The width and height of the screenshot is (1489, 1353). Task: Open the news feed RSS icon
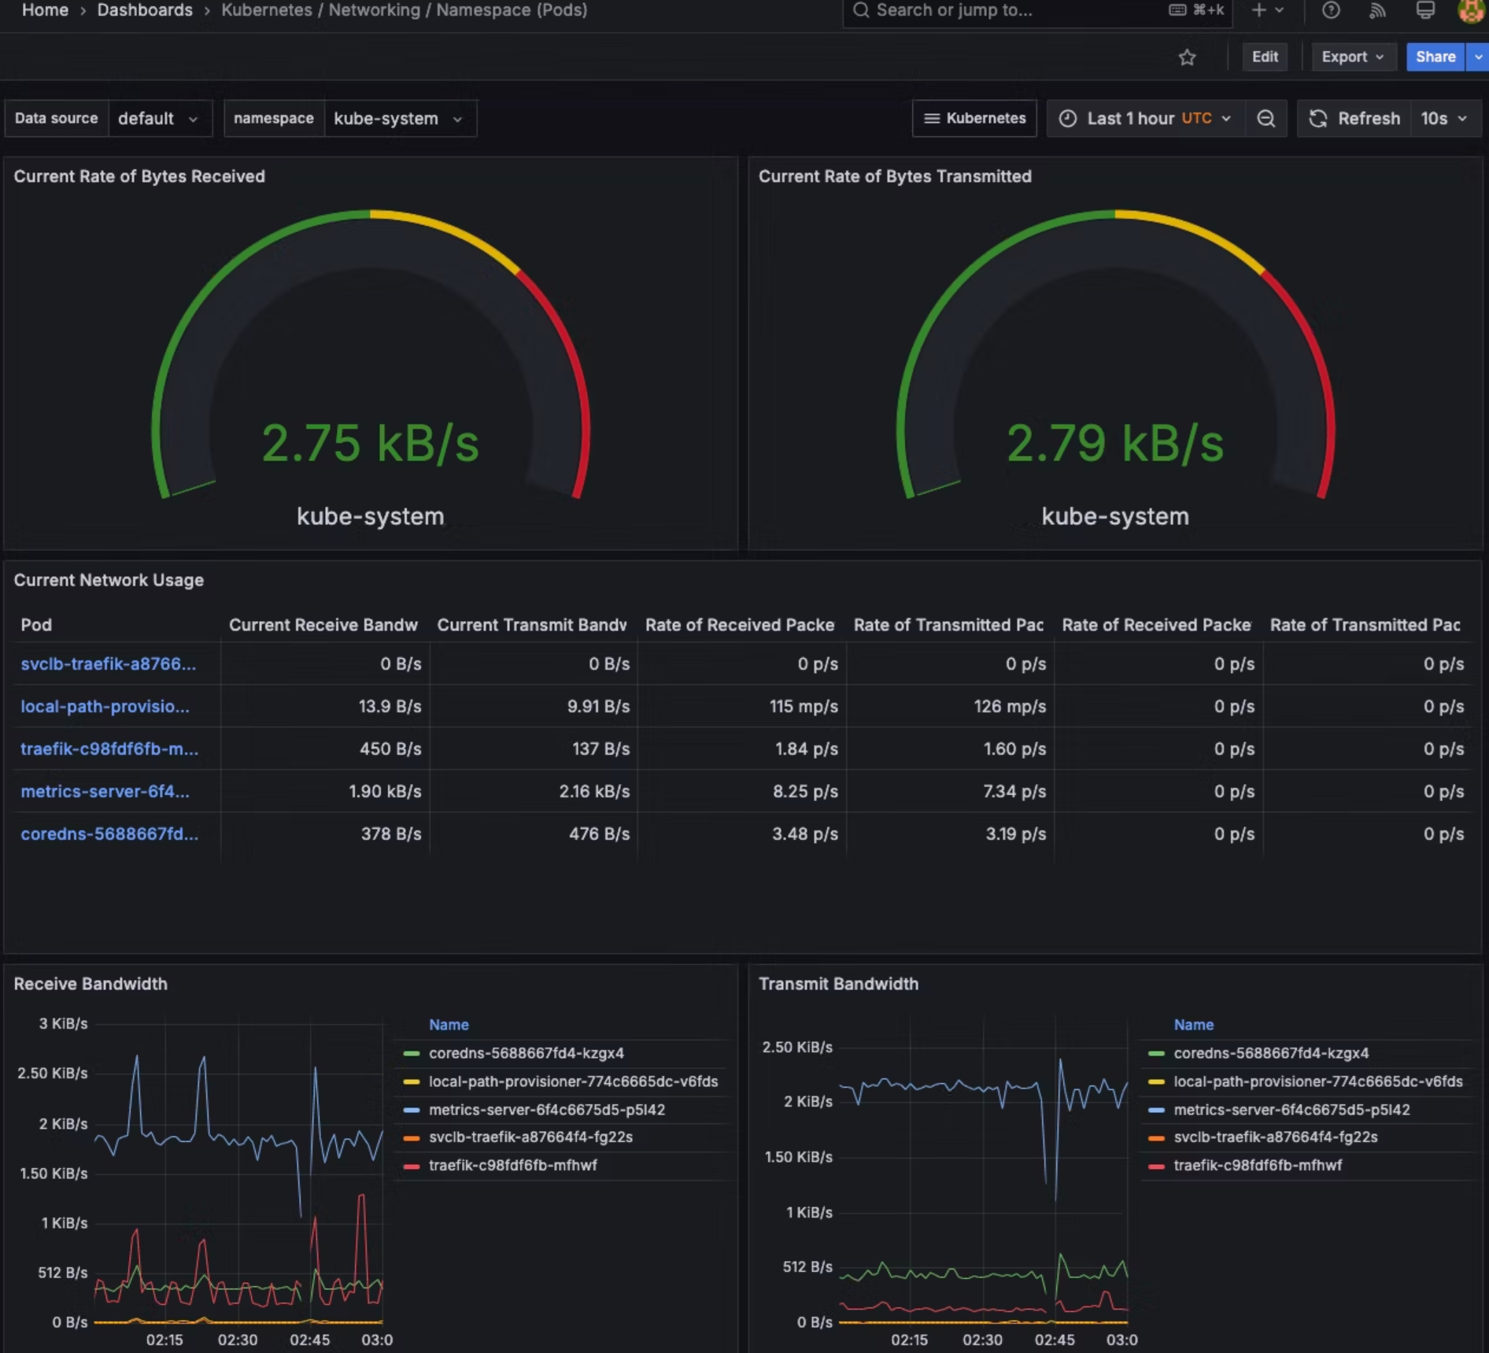1377,10
